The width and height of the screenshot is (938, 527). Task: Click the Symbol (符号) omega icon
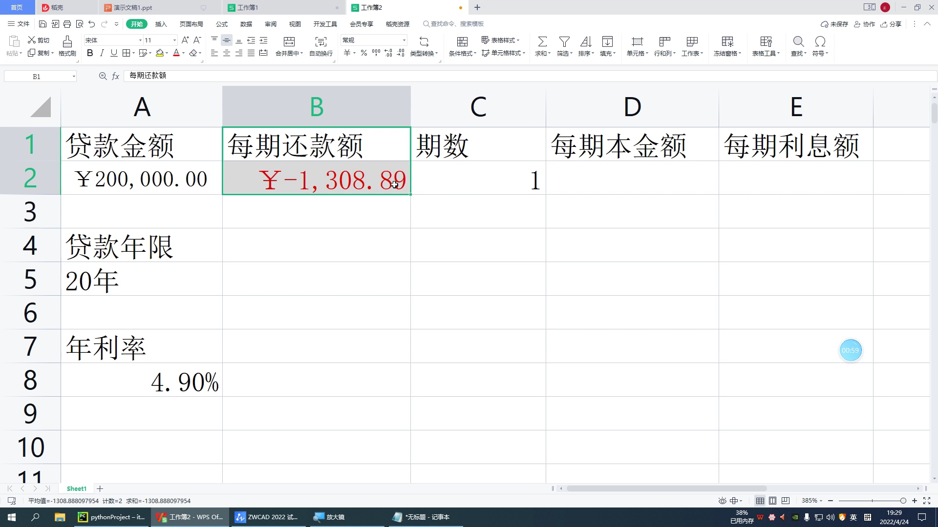pos(820,41)
